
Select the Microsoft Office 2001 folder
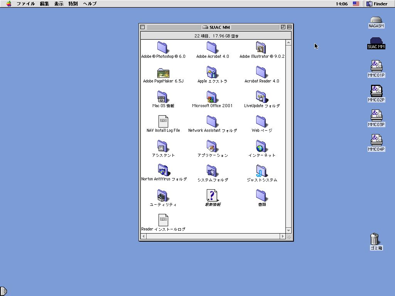pyautogui.click(x=212, y=97)
